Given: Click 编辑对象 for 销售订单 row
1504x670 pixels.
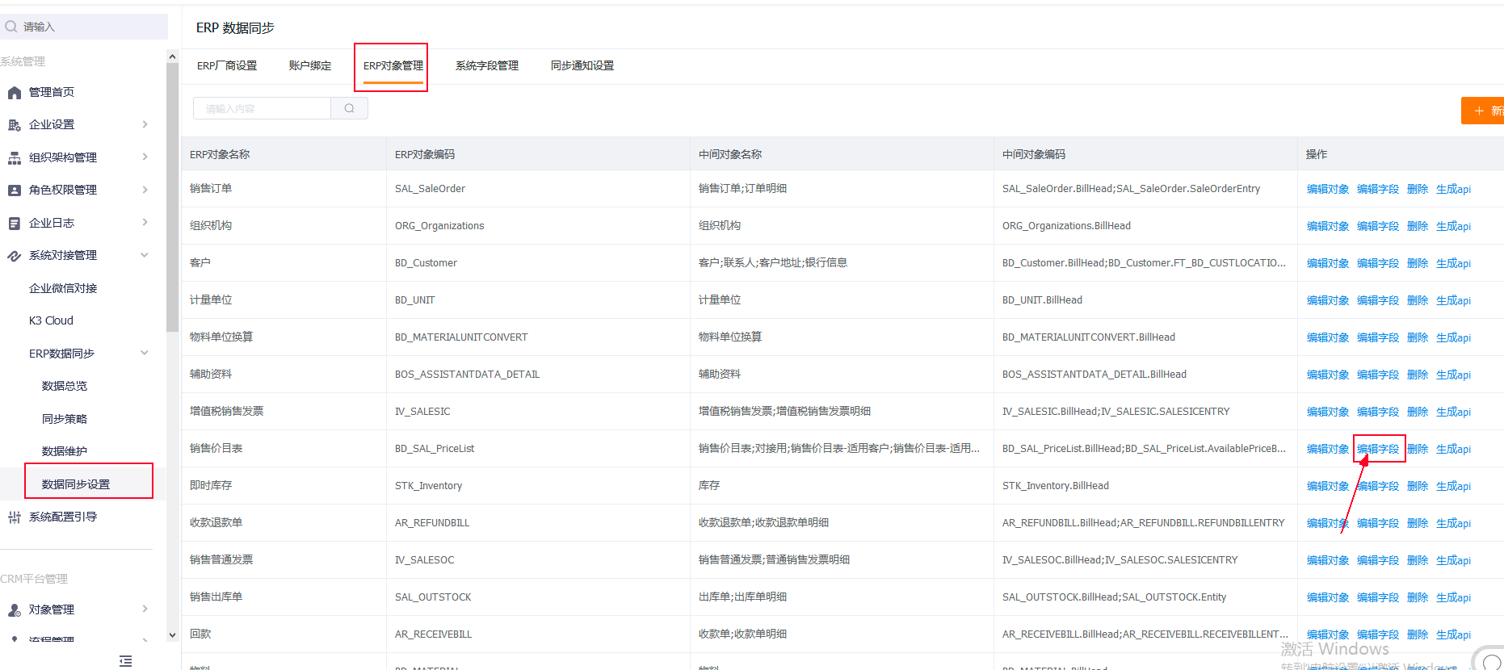Looking at the screenshot, I should click(x=1328, y=189).
